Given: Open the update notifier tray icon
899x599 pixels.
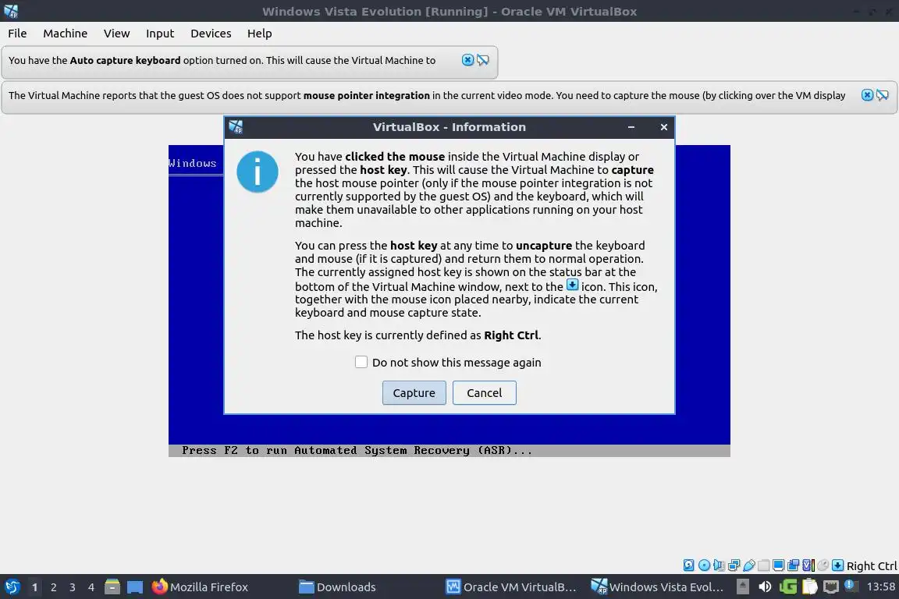Looking at the screenshot, I should click(851, 586).
